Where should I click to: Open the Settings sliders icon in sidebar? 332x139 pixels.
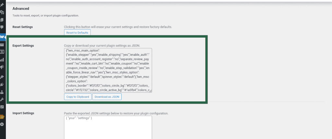2,107
